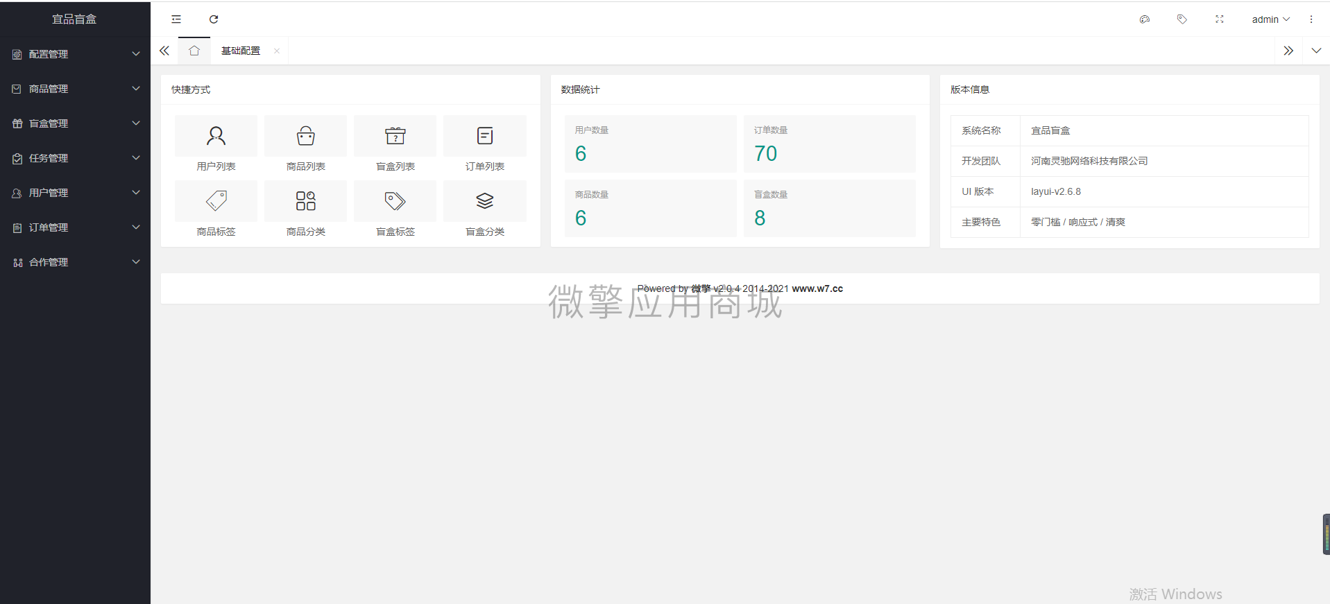Click the 配置管理 chevron arrow
The image size is (1330, 604).
[136, 53]
